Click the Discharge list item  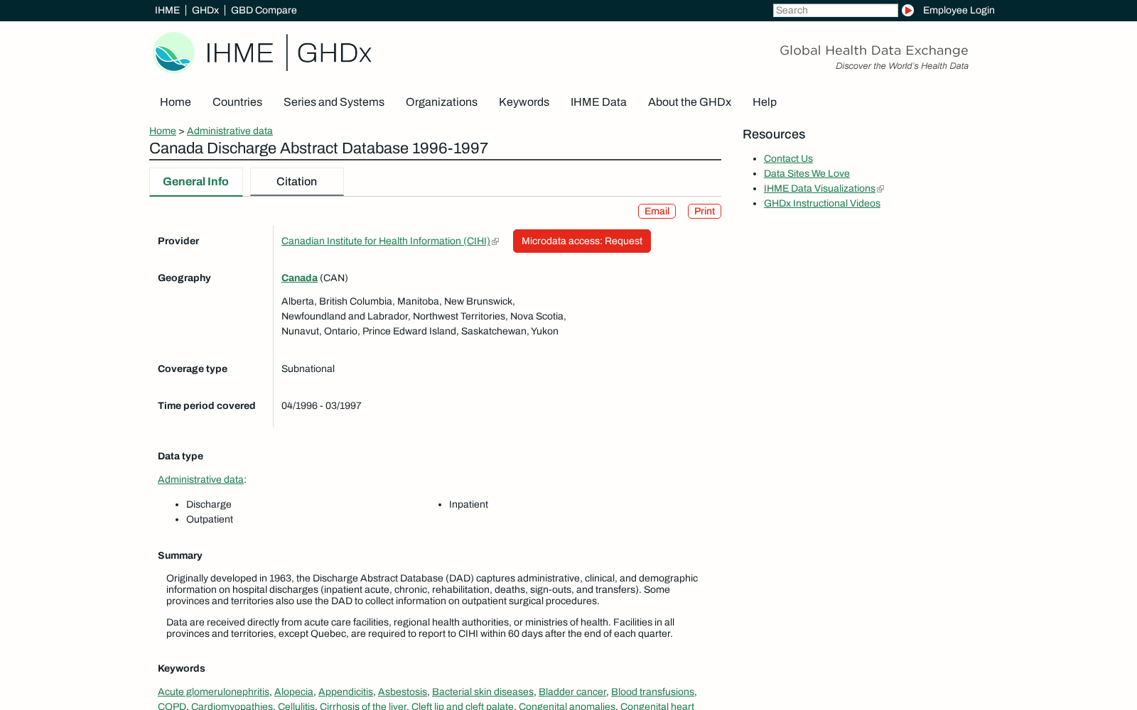click(x=209, y=505)
